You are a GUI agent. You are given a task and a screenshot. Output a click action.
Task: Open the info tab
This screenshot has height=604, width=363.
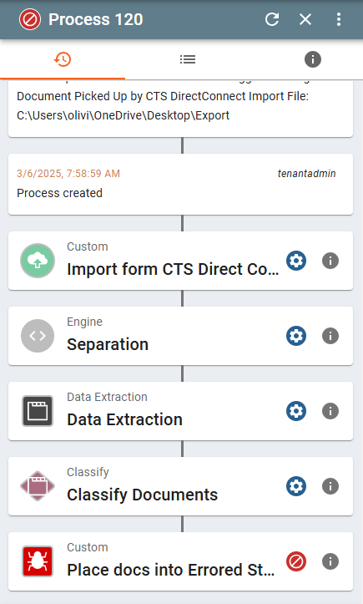313,59
